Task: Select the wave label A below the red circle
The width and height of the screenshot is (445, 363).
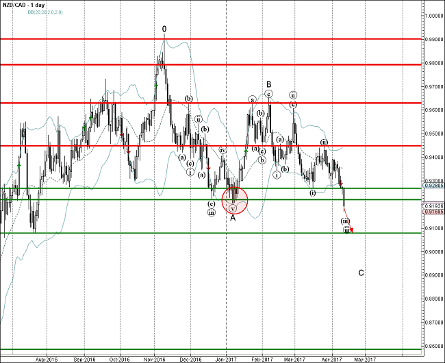Action: point(233,218)
